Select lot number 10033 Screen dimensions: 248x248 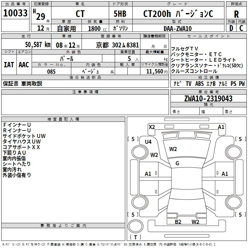point(15,13)
